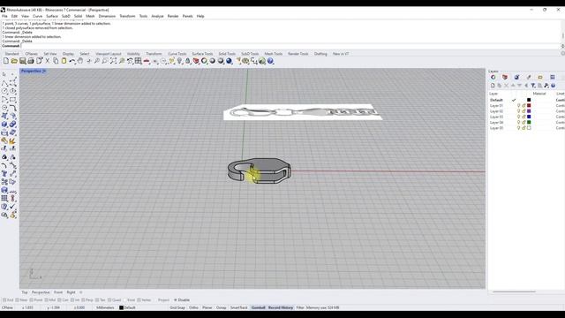Click the Undo arrow icon
Viewport: 565px width, 318px height.
click(72, 61)
